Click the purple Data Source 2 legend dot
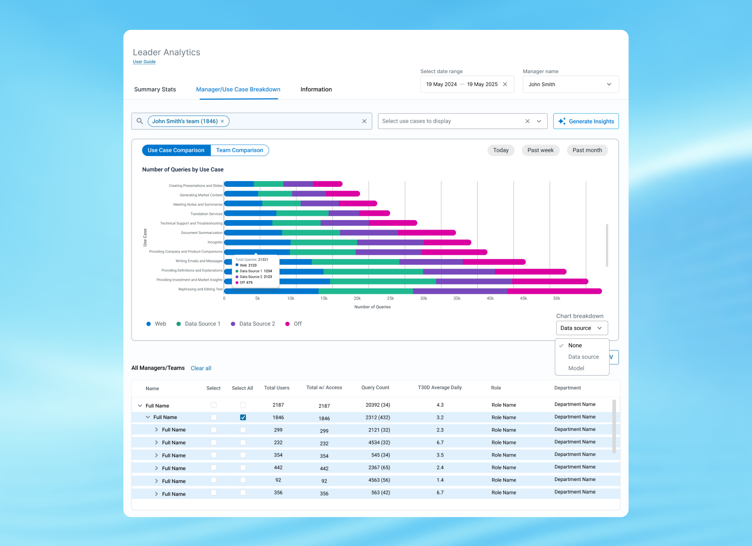752x546 pixels. tap(233, 324)
